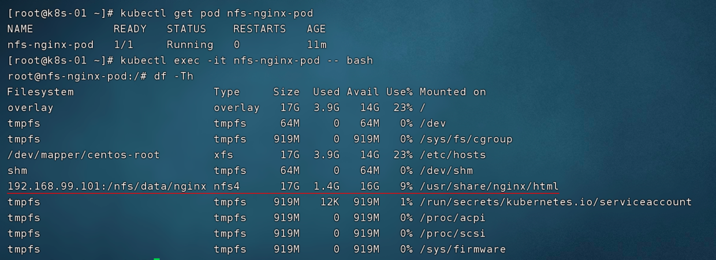
Task: Click the 'df -Th' command text
Action: pos(173,76)
